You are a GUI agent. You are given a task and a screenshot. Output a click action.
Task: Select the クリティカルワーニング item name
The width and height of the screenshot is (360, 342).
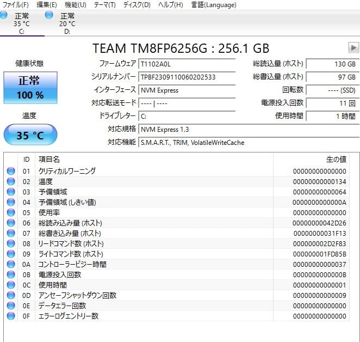pyautogui.click(x=67, y=171)
